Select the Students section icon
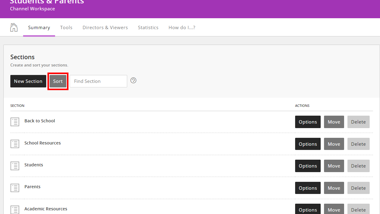The height and width of the screenshot is (214, 380). (15, 166)
